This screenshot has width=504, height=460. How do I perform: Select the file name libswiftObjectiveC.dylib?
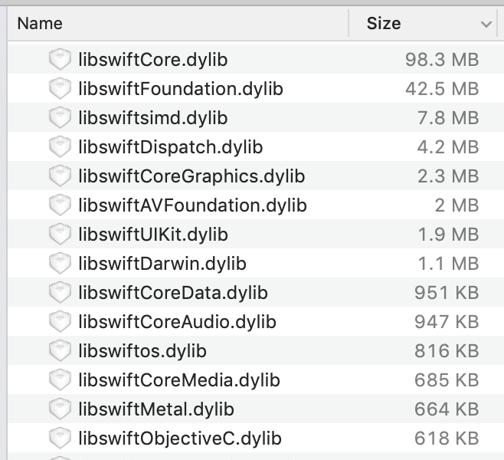[x=180, y=439]
